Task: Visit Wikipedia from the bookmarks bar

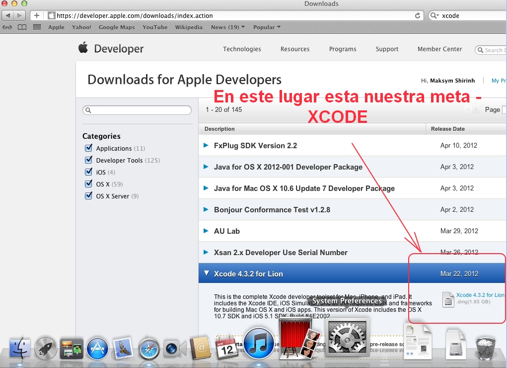Action: (x=189, y=27)
